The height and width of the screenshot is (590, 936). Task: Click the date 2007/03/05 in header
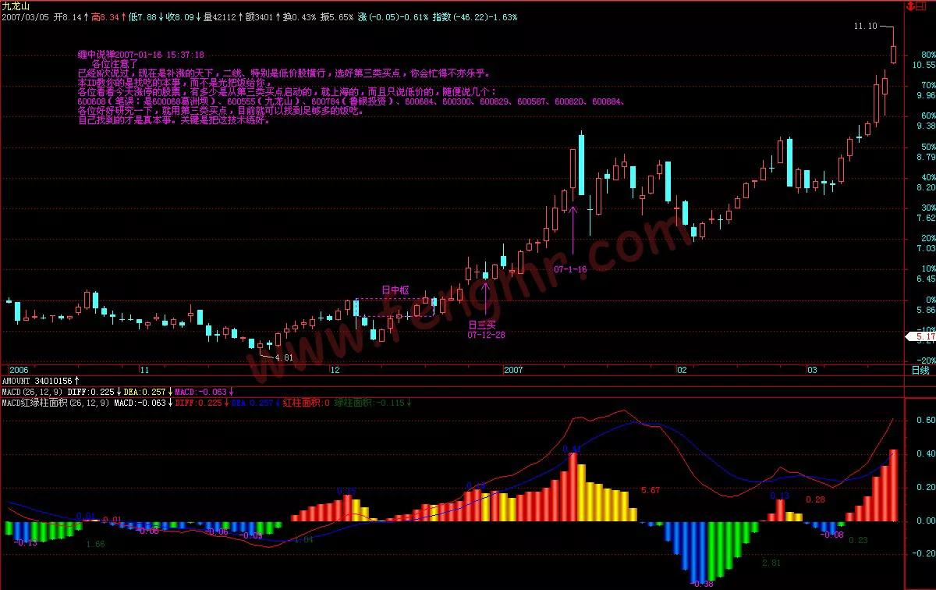(x=25, y=16)
